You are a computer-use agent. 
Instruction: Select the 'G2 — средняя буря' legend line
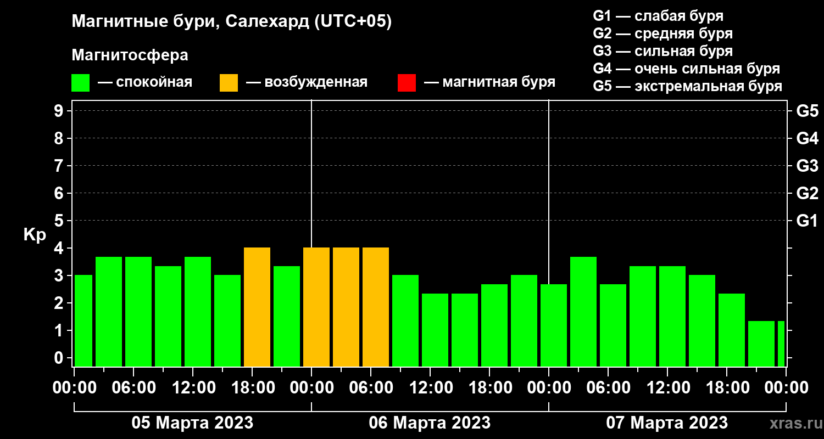point(663,33)
